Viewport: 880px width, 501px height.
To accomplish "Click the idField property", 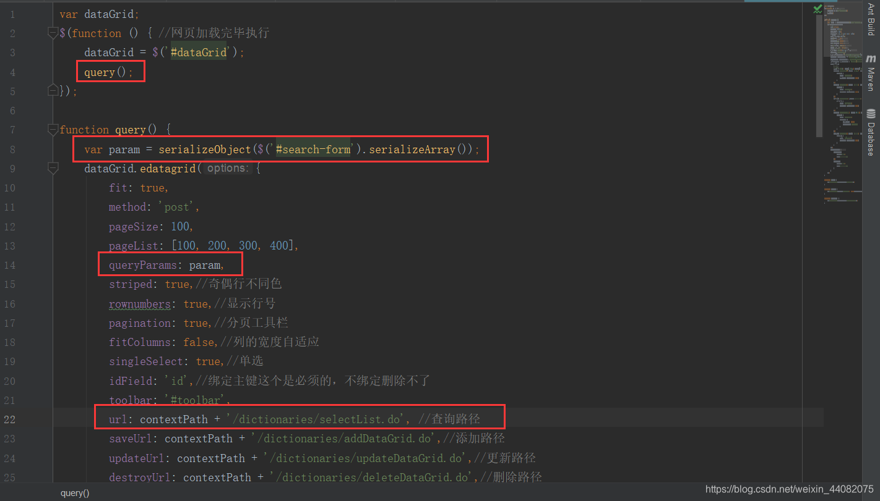I will (131, 381).
